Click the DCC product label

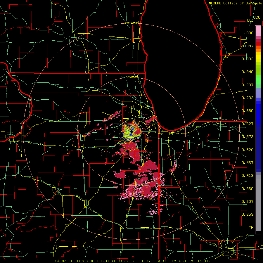(x=257, y=18)
